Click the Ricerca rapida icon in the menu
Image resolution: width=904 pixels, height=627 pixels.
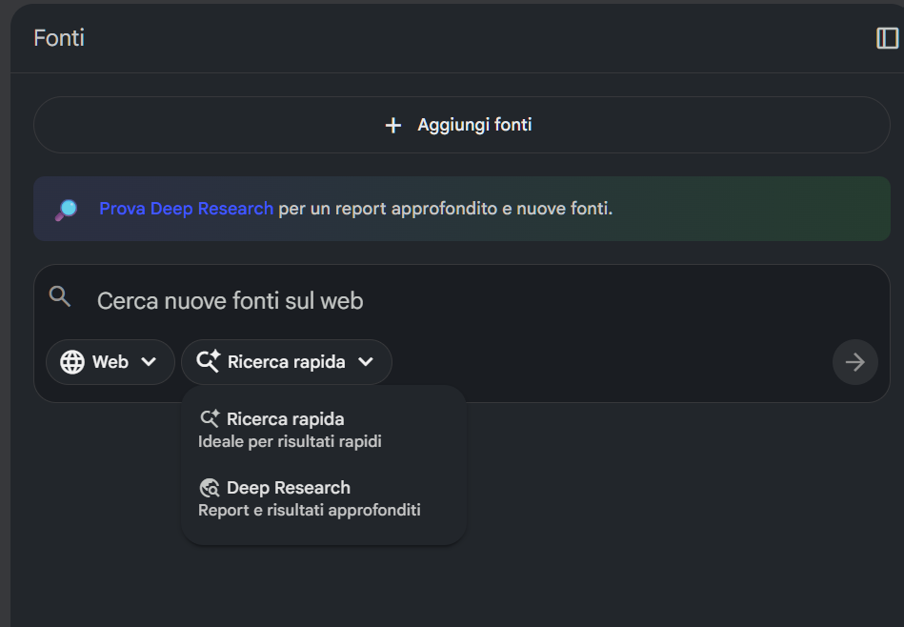[210, 419]
